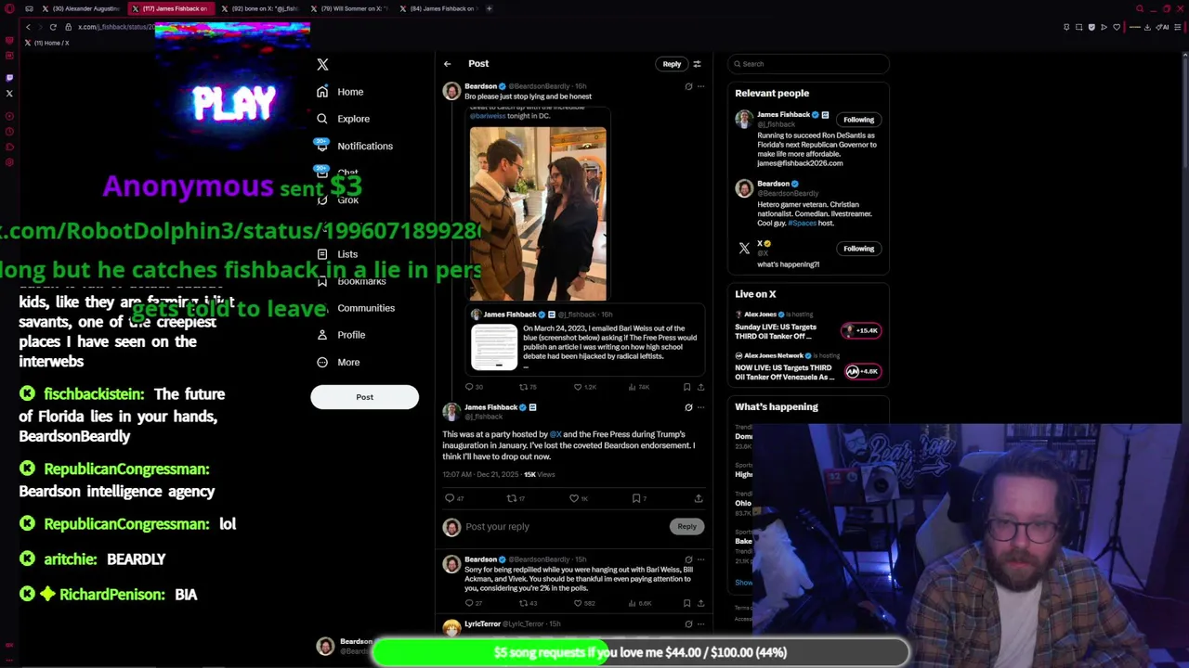This screenshot has width=1189, height=668.
Task: Like Beardson's top post with 1.2K likes
Action: (x=584, y=387)
